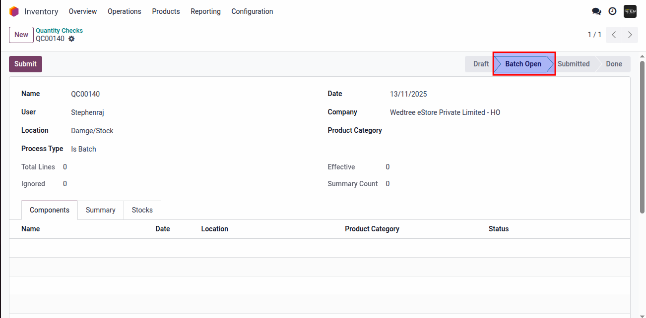Follow the Quantity Checks breadcrumb link

coord(59,30)
